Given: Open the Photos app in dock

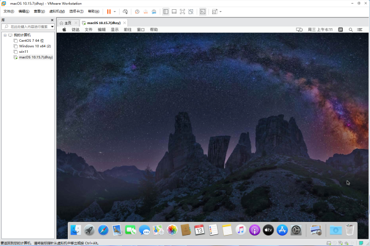Looking at the screenshot, I should pos(172,230).
